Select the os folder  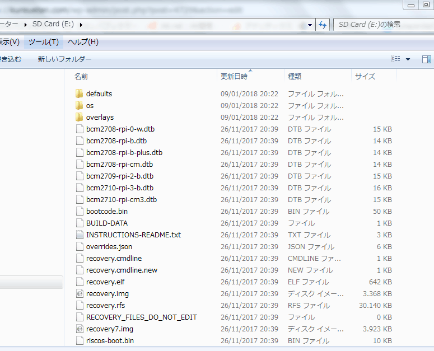pyautogui.click(x=90, y=105)
